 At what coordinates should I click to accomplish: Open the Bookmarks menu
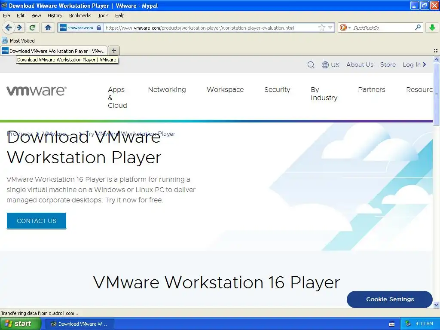(80, 15)
